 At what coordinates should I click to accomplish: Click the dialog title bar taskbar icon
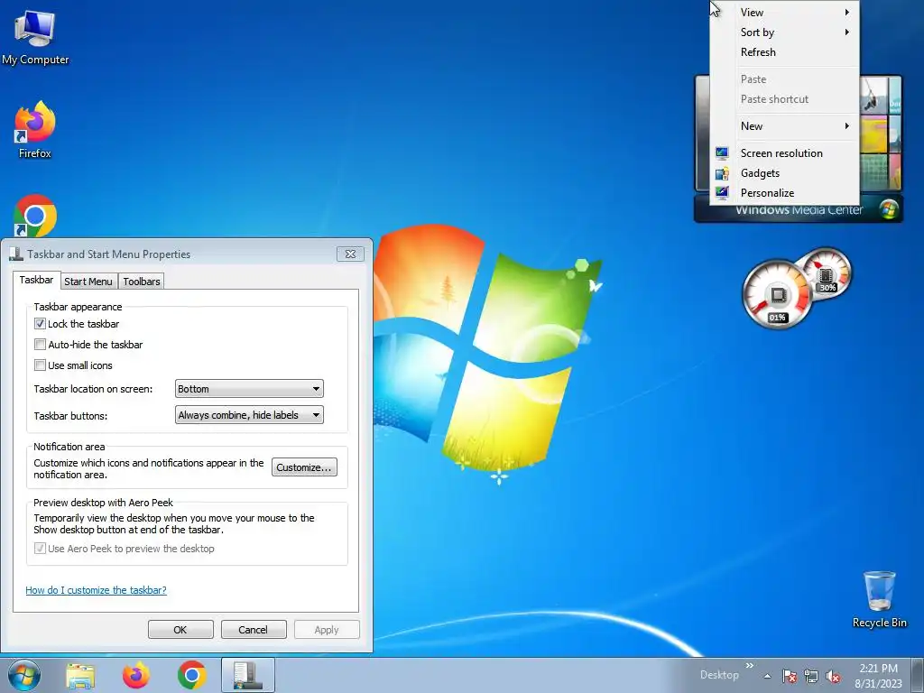click(x=16, y=254)
